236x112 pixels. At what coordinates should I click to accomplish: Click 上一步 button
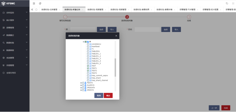[214, 108]
